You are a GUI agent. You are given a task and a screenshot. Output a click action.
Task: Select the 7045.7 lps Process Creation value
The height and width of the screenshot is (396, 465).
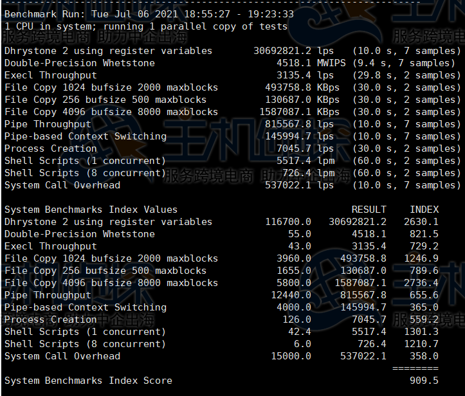294,148
